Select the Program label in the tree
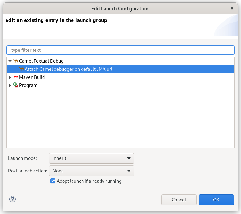Image resolution: width=241 pixels, height=214 pixels. (28, 85)
